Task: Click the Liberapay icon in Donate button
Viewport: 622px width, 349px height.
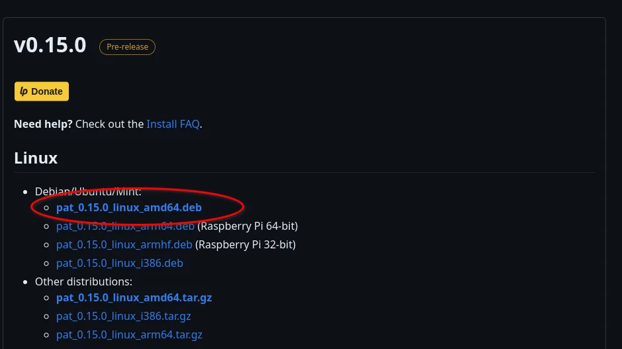Action: coord(24,91)
